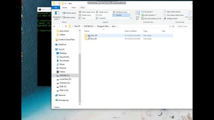Select the jre1.8.0_181 folder
The image size is (214, 120).
pos(92,39)
